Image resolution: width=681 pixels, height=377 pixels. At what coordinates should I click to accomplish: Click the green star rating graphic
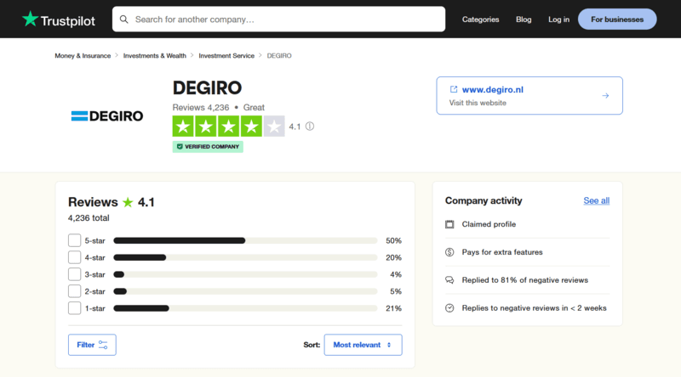point(228,127)
